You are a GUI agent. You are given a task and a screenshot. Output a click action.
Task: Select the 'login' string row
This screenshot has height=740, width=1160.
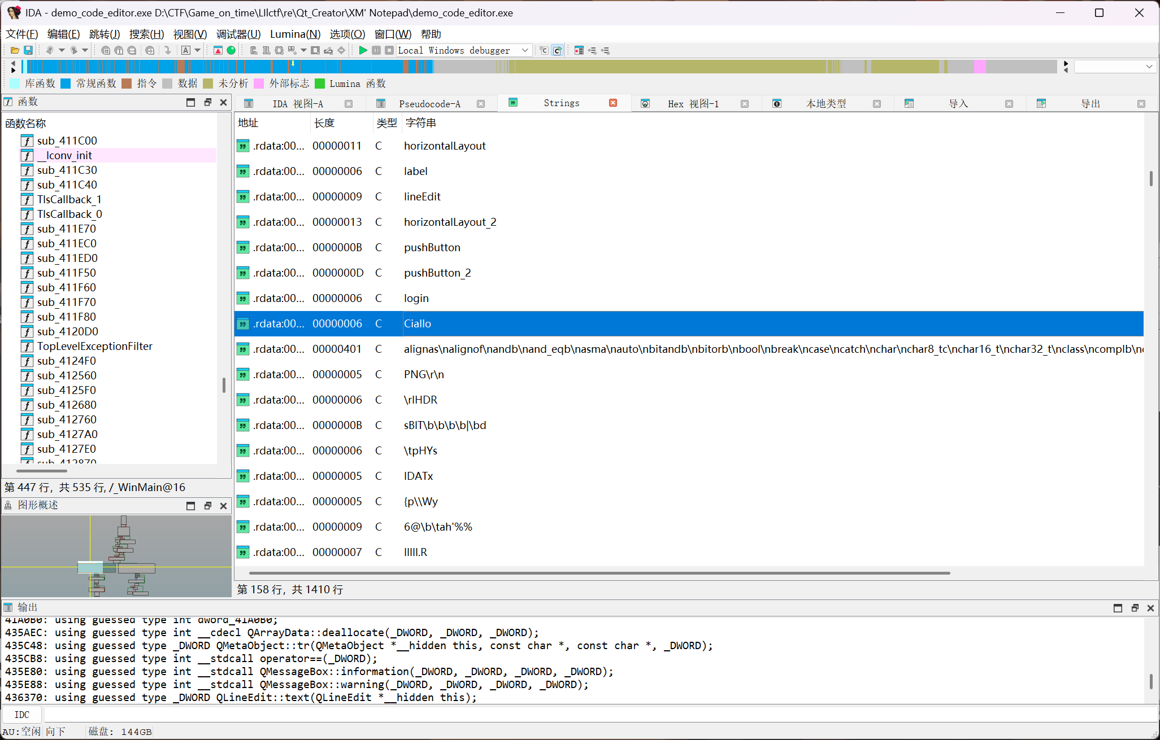[416, 298]
